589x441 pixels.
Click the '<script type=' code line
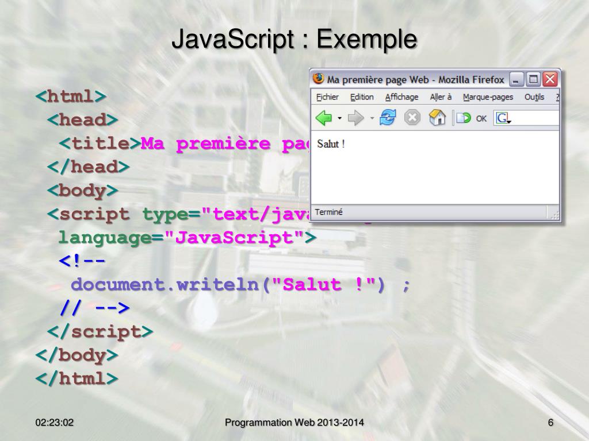click(178, 214)
